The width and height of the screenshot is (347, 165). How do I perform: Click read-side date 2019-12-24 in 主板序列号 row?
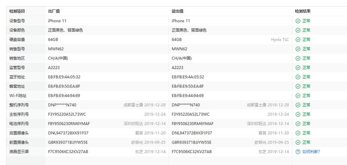click(x=278, y=114)
